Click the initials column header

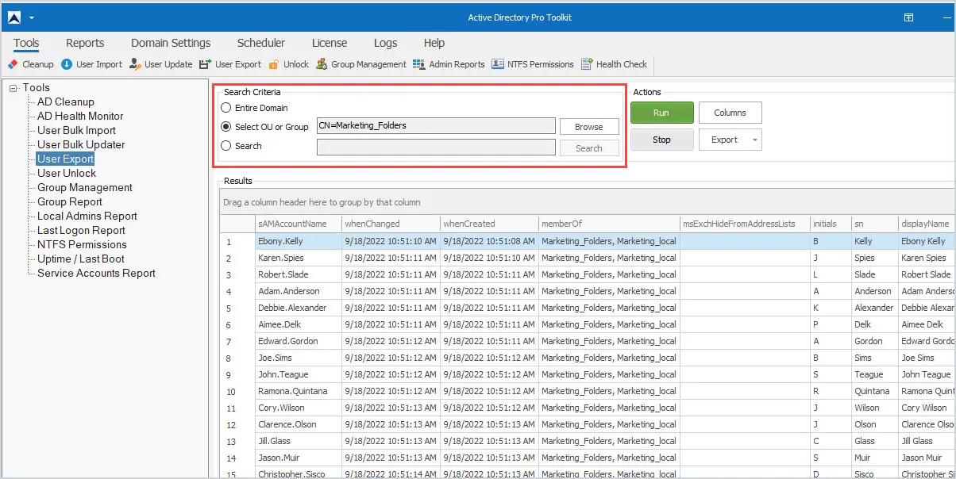pos(831,224)
